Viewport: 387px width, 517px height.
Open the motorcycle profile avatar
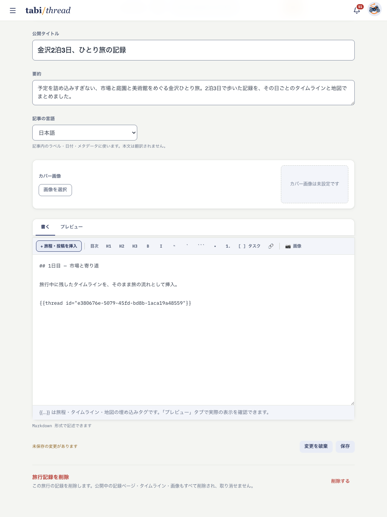(374, 9)
